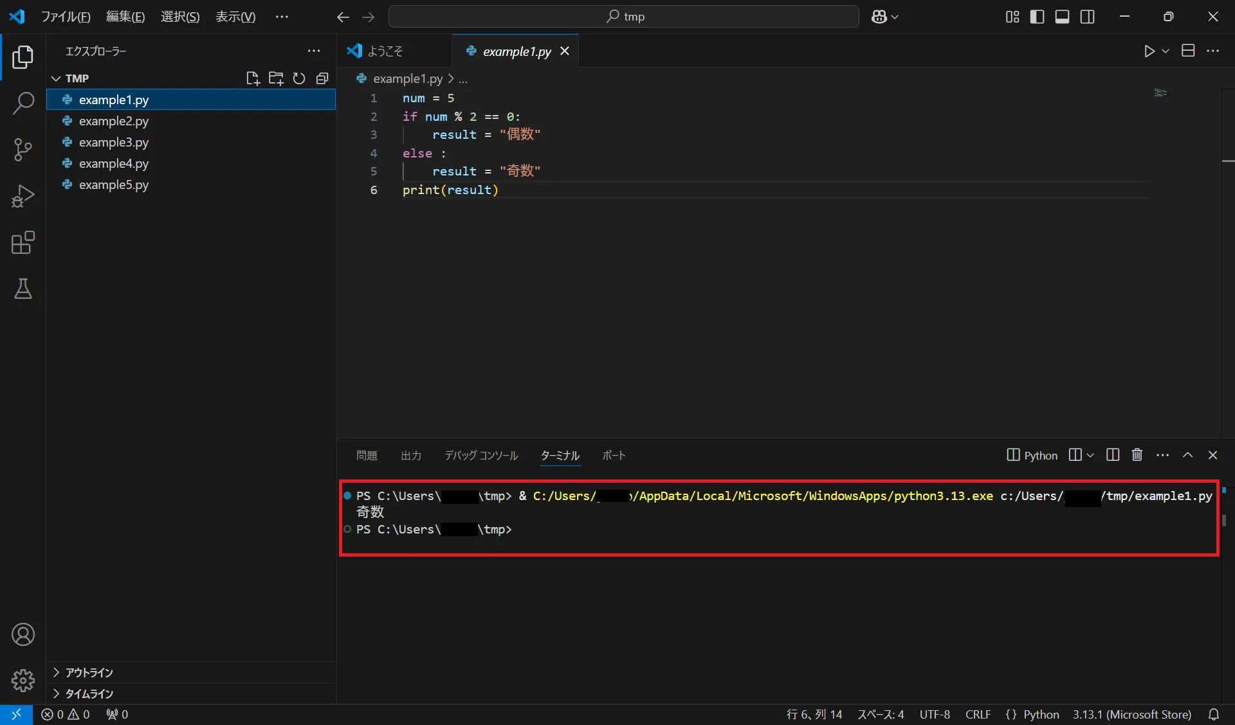Screen dimensions: 1235x725
Task: Show hidden menus with title bar ellipsis
Action: point(282,17)
